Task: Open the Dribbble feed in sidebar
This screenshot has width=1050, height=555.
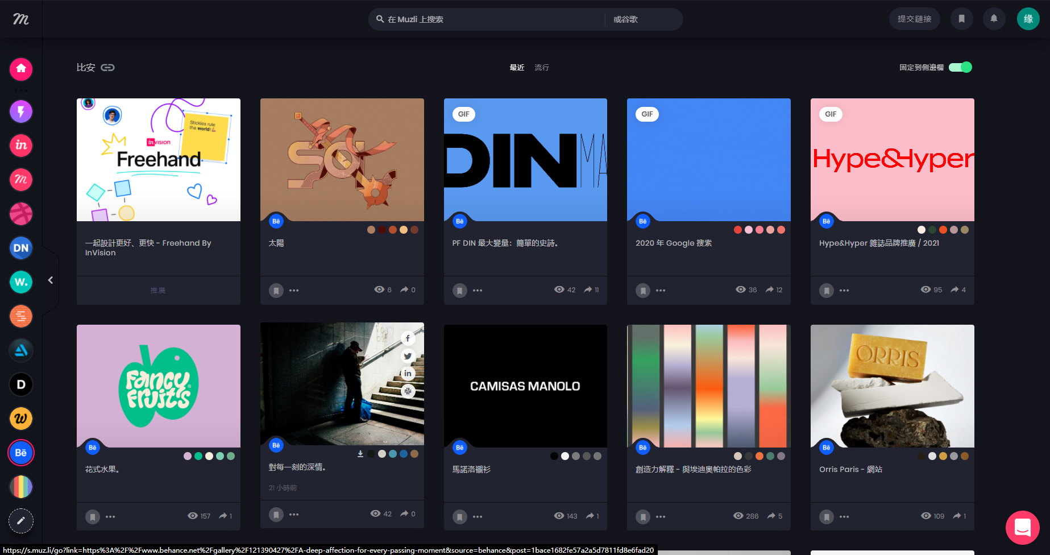Action: [21, 214]
